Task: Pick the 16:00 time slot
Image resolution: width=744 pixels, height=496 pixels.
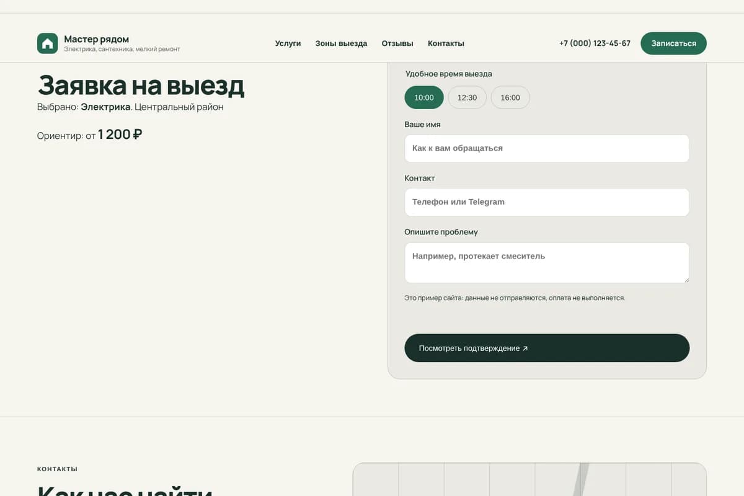Action: click(x=510, y=97)
